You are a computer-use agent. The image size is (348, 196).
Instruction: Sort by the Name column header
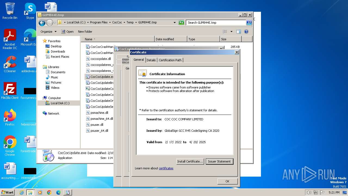117,39
